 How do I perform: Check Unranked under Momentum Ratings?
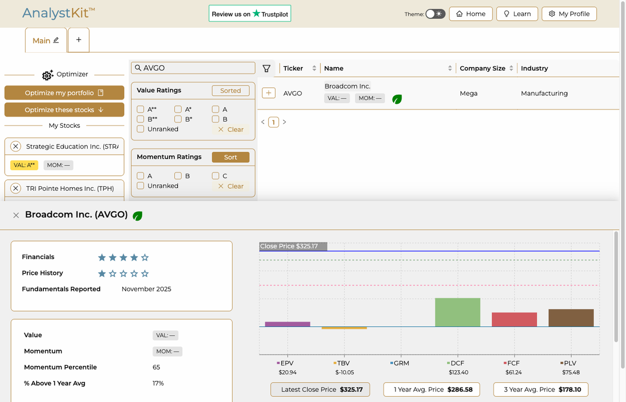click(x=140, y=186)
